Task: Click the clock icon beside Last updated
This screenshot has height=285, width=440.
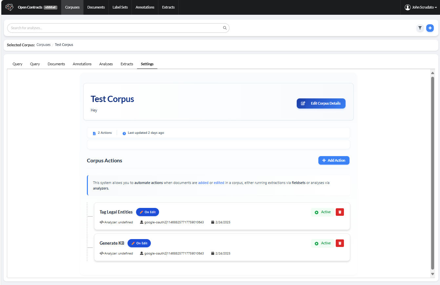Action: pyautogui.click(x=124, y=133)
